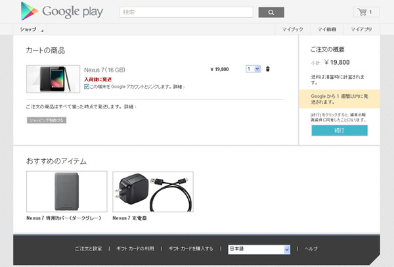The height and width of the screenshot is (267, 394).
Task: Open ヘルプ footer link
Action: tap(311, 249)
